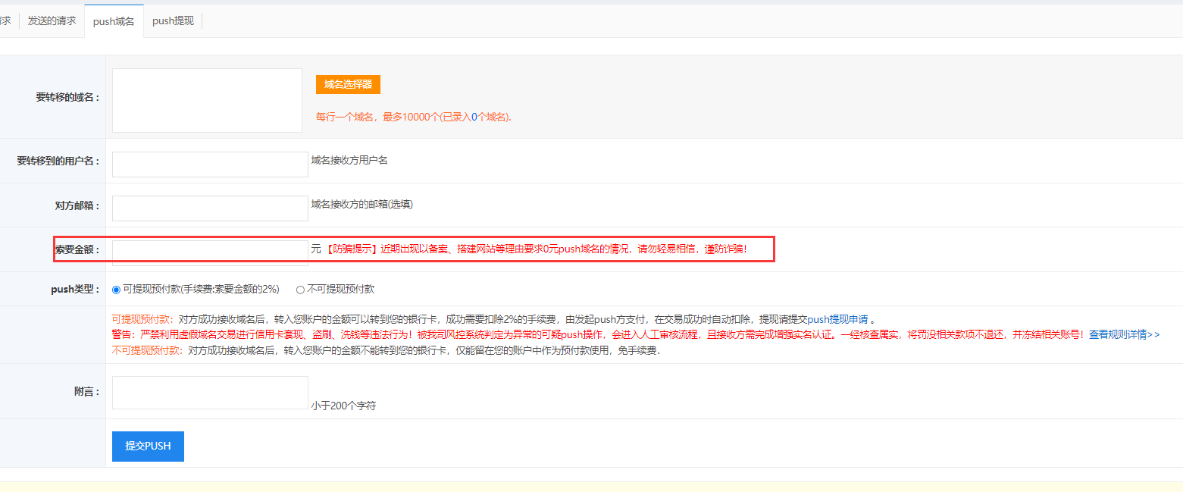Viewport: 1183px width, 492px height.
Task: Select the push域名 tab
Action: coord(114,21)
